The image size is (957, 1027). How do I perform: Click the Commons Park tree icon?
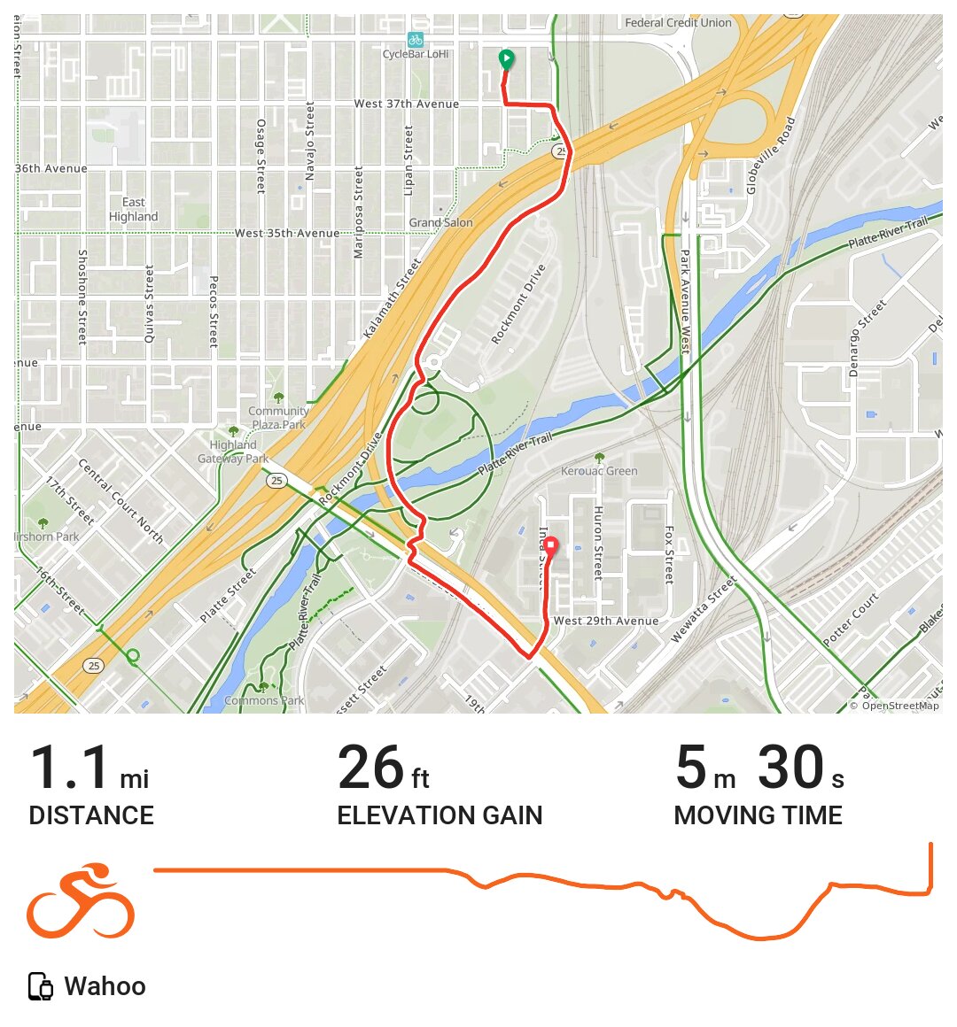[x=263, y=687]
